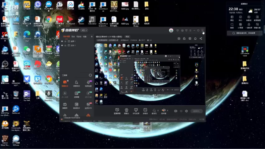
Task: Switch to the first highlighted scene tab
Action: [x=67, y=36]
